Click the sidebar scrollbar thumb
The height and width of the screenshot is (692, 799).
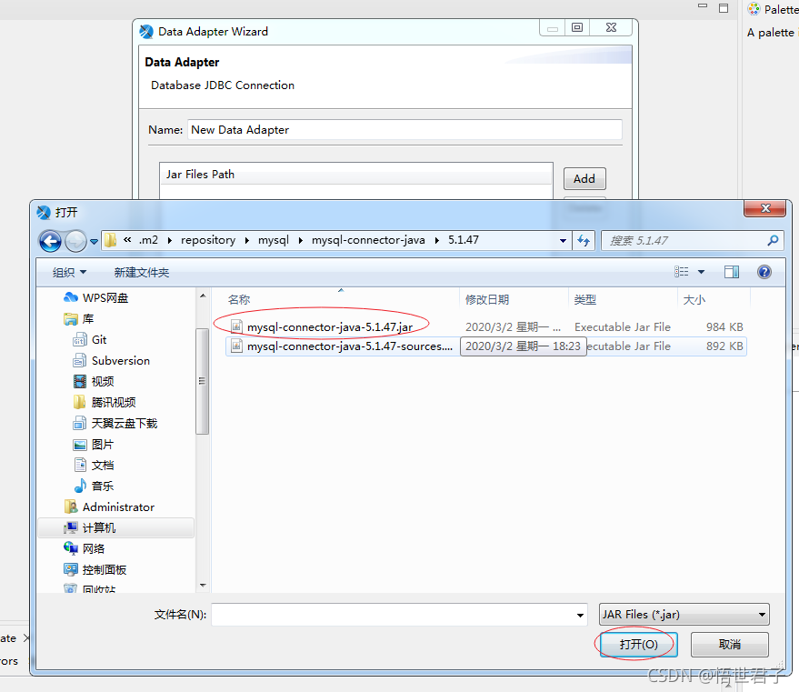[x=202, y=376]
